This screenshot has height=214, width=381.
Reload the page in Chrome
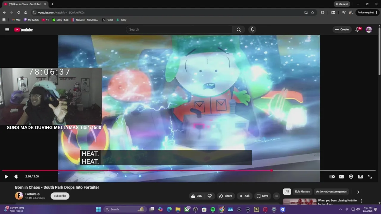18,12
